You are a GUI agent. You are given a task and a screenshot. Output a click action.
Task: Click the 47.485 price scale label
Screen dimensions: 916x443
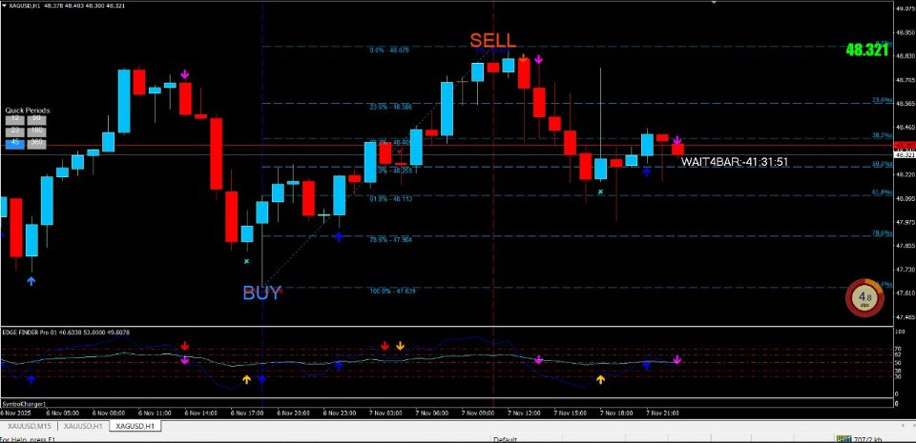tap(905, 317)
